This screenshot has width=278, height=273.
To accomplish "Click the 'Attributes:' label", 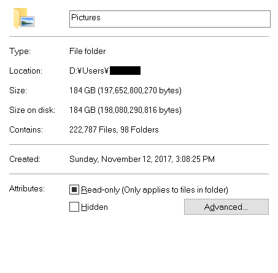I will (27, 188).
